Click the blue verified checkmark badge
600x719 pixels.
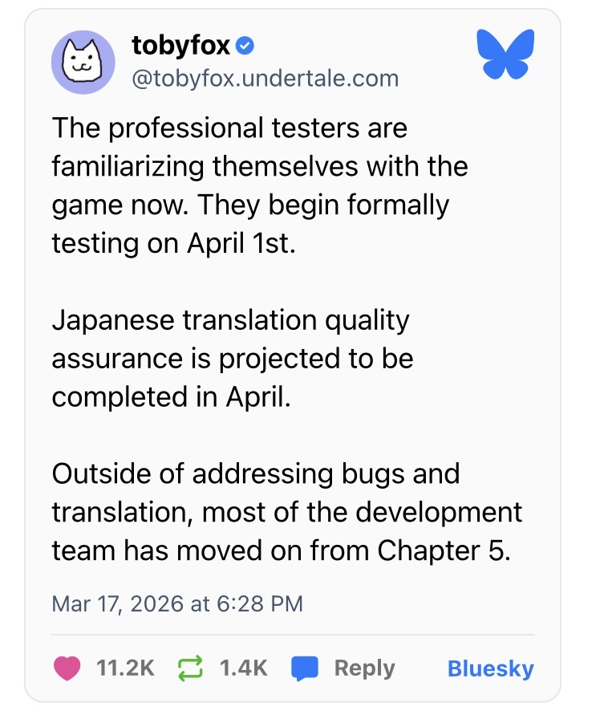[x=245, y=46]
